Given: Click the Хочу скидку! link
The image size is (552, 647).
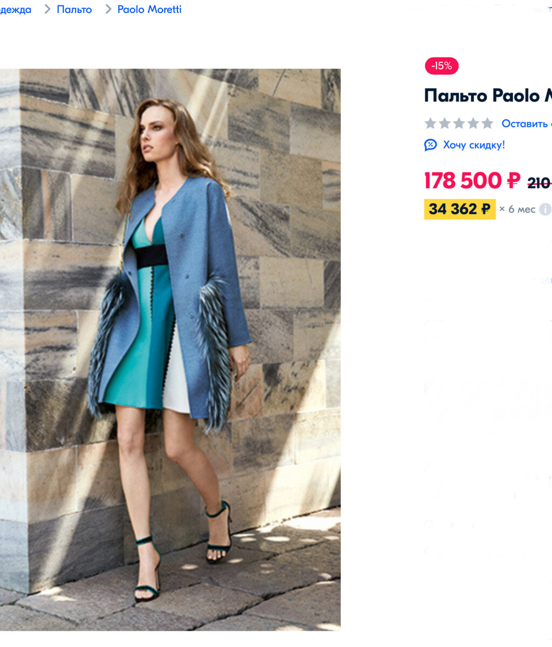Looking at the screenshot, I should pos(474,145).
